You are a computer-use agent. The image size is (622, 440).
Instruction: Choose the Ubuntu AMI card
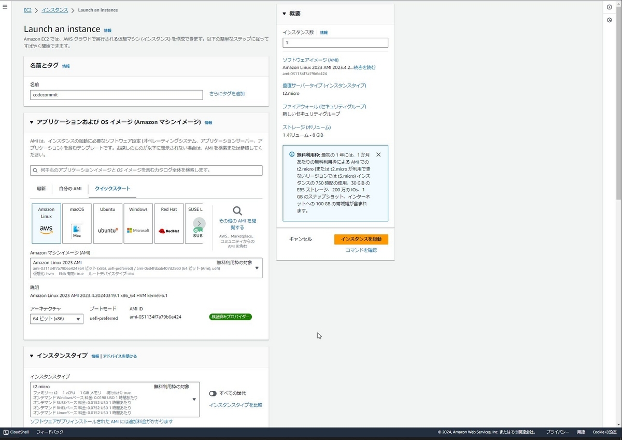(x=107, y=223)
